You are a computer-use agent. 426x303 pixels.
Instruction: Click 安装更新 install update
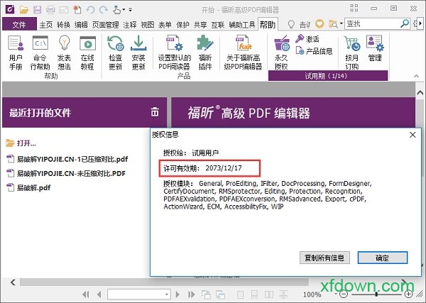click(x=138, y=53)
